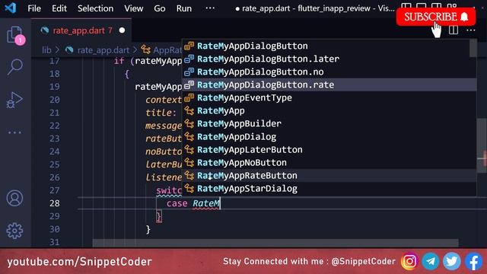487x274 pixels.
Task: Choose RateMyAppRateButton suggestion
Action: coord(329,176)
